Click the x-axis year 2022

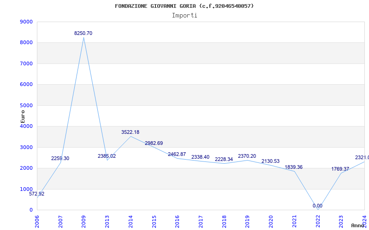tap(318, 222)
